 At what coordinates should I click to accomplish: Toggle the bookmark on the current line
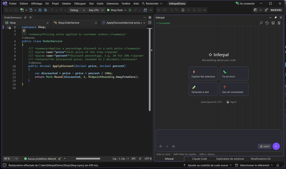tap(183, 10)
